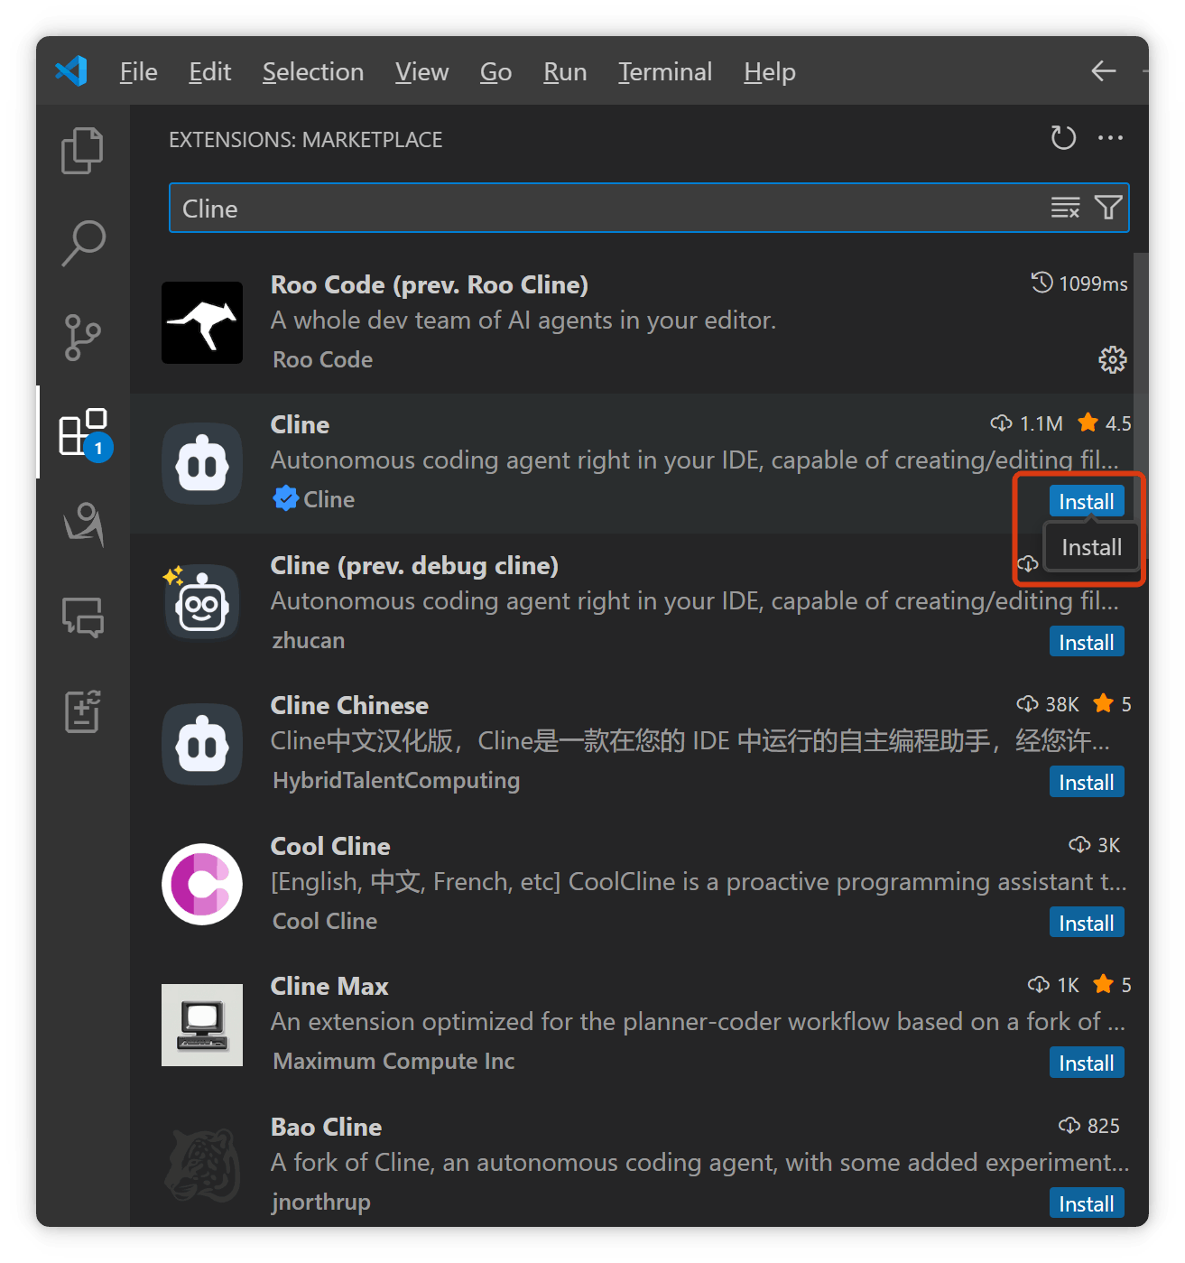Open the Source Control view
The height and width of the screenshot is (1263, 1185).
point(82,338)
